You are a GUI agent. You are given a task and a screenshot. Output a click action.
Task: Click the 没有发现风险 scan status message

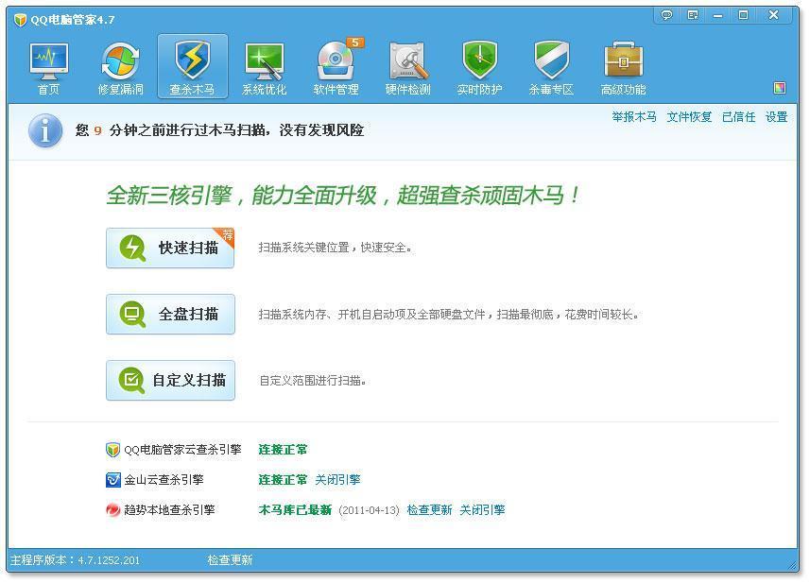(219, 130)
